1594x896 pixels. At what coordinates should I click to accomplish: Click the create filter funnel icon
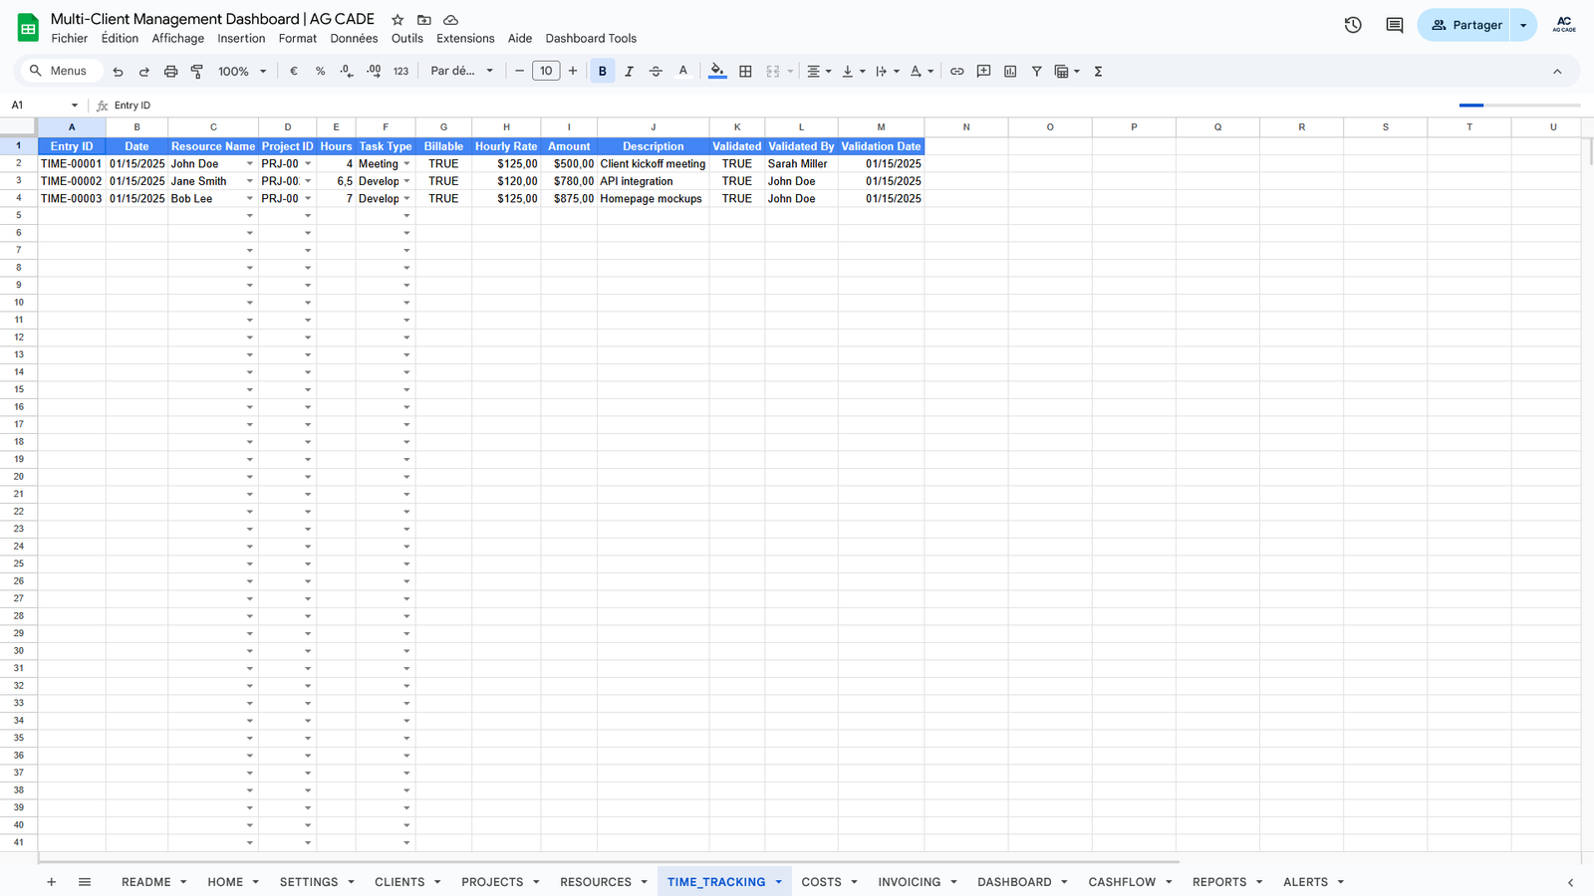(x=1036, y=72)
